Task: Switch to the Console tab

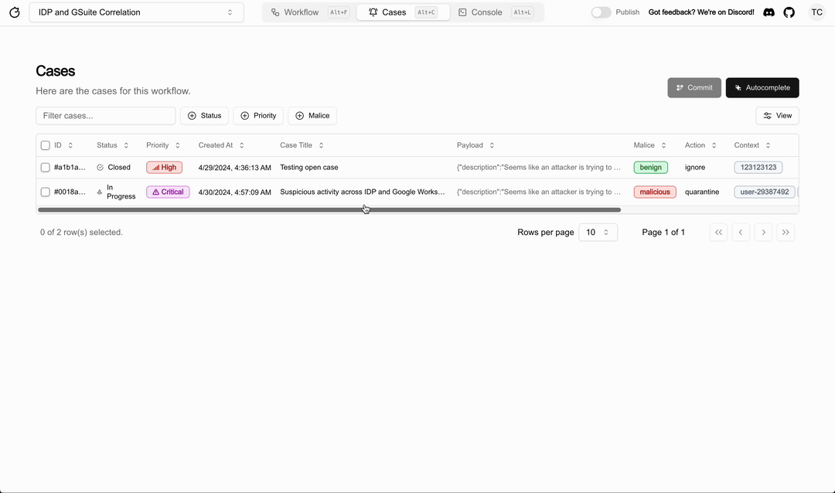Action: 496,12
